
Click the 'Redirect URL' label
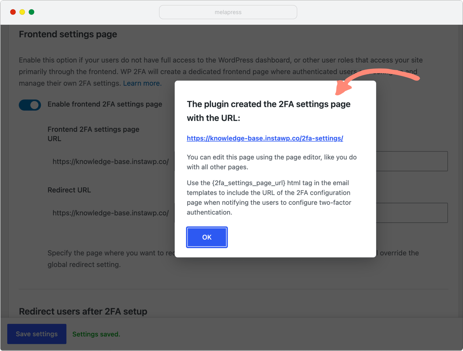[69, 190]
